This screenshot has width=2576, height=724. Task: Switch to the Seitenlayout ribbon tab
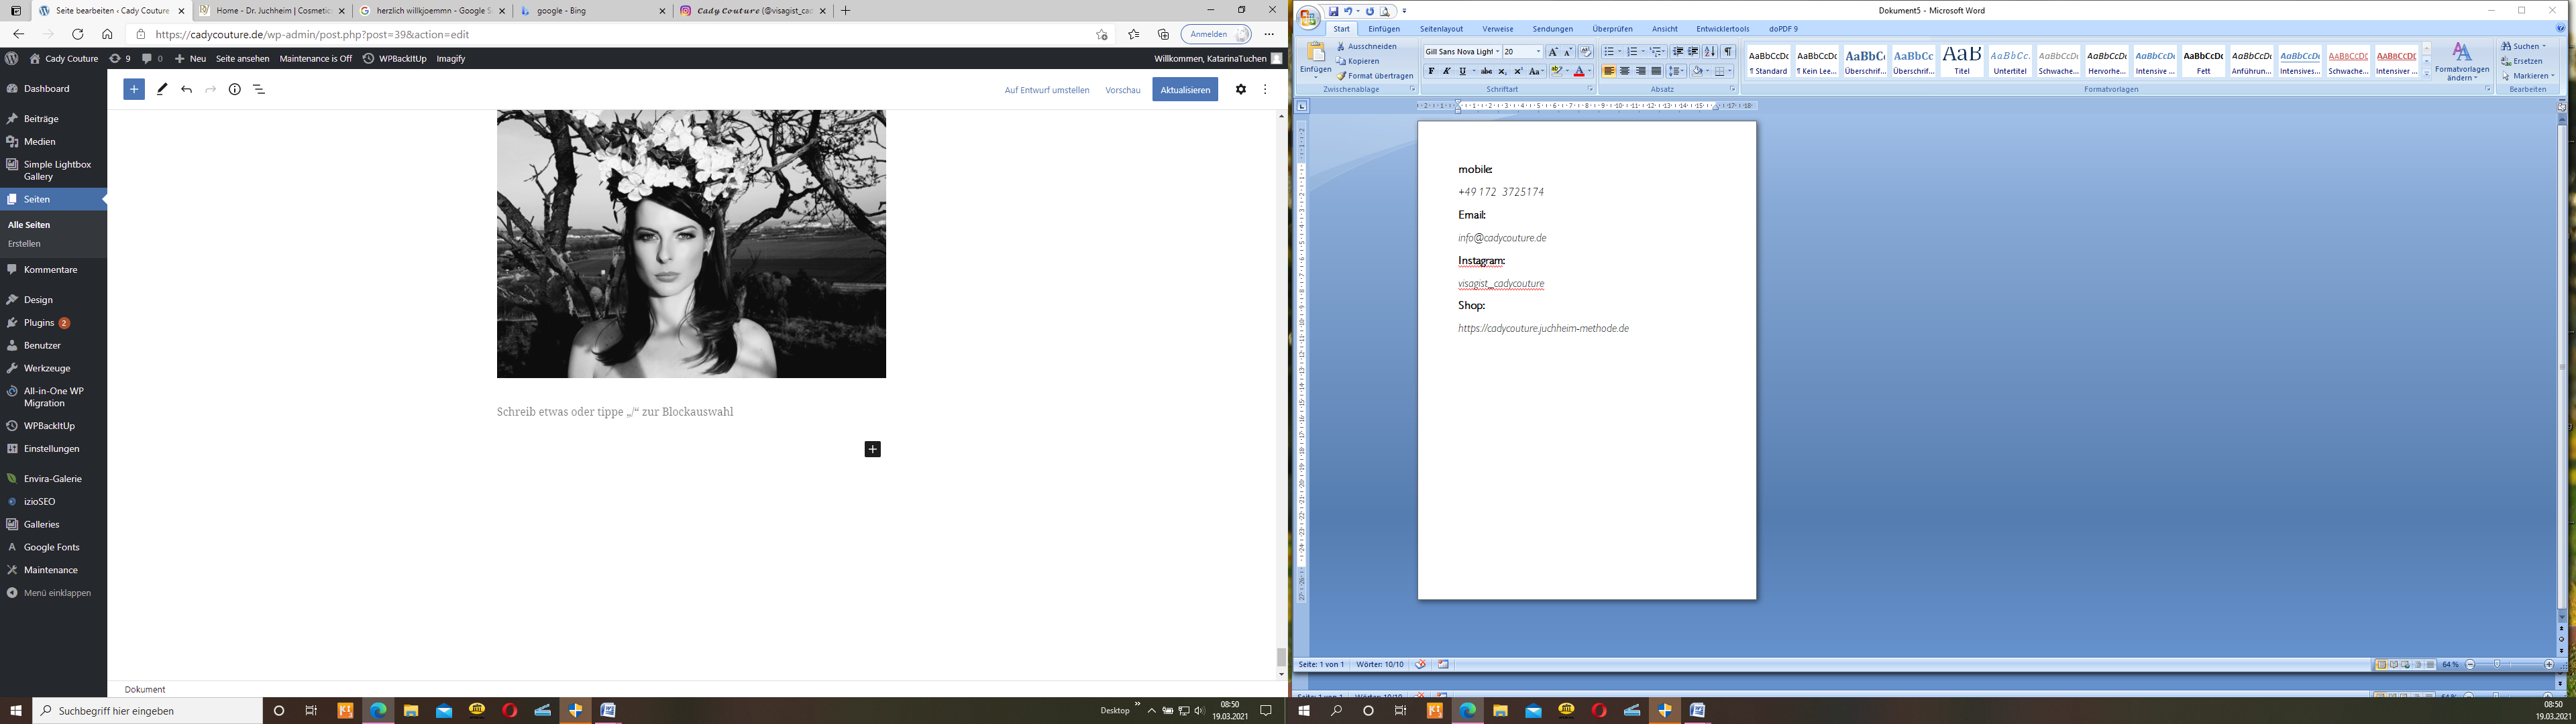tap(1441, 29)
